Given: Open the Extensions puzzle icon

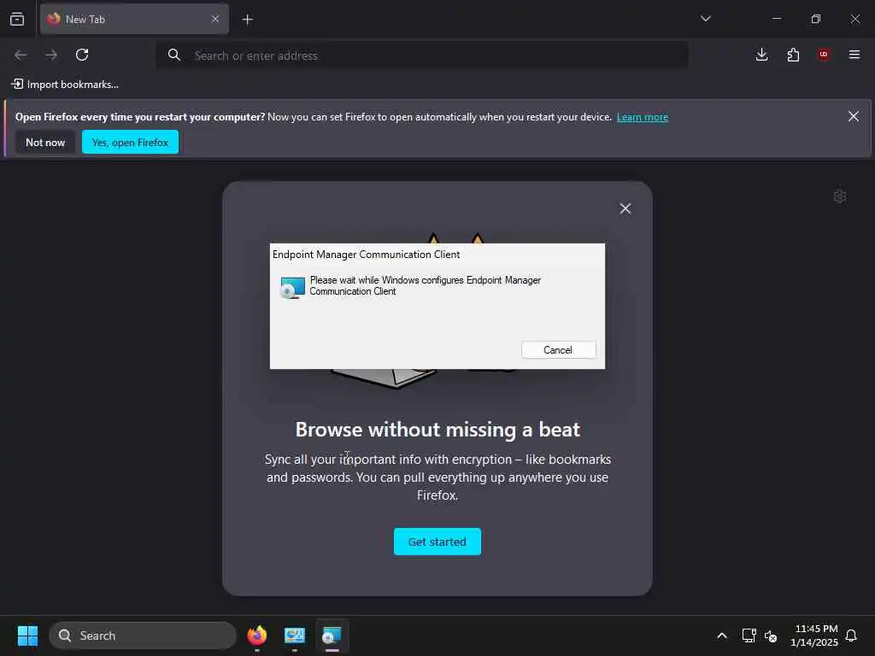Looking at the screenshot, I should click(x=793, y=55).
